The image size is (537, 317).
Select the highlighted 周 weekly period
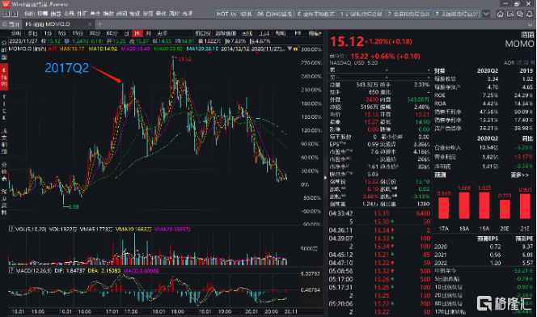click(x=137, y=33)
